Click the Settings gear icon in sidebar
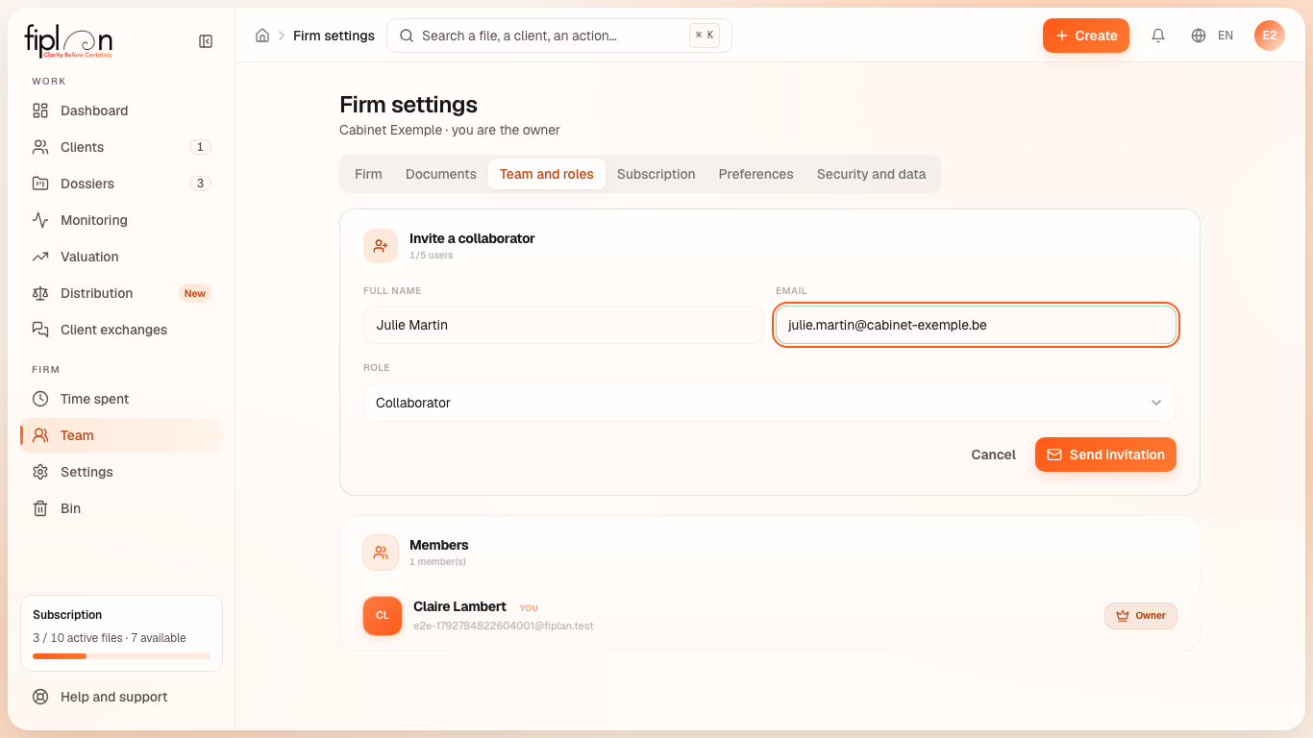The width and height of the screenshot is (1313, 738). point(40,472)
